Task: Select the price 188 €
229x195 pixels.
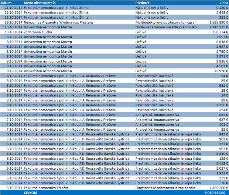Action: pos(223,159)
